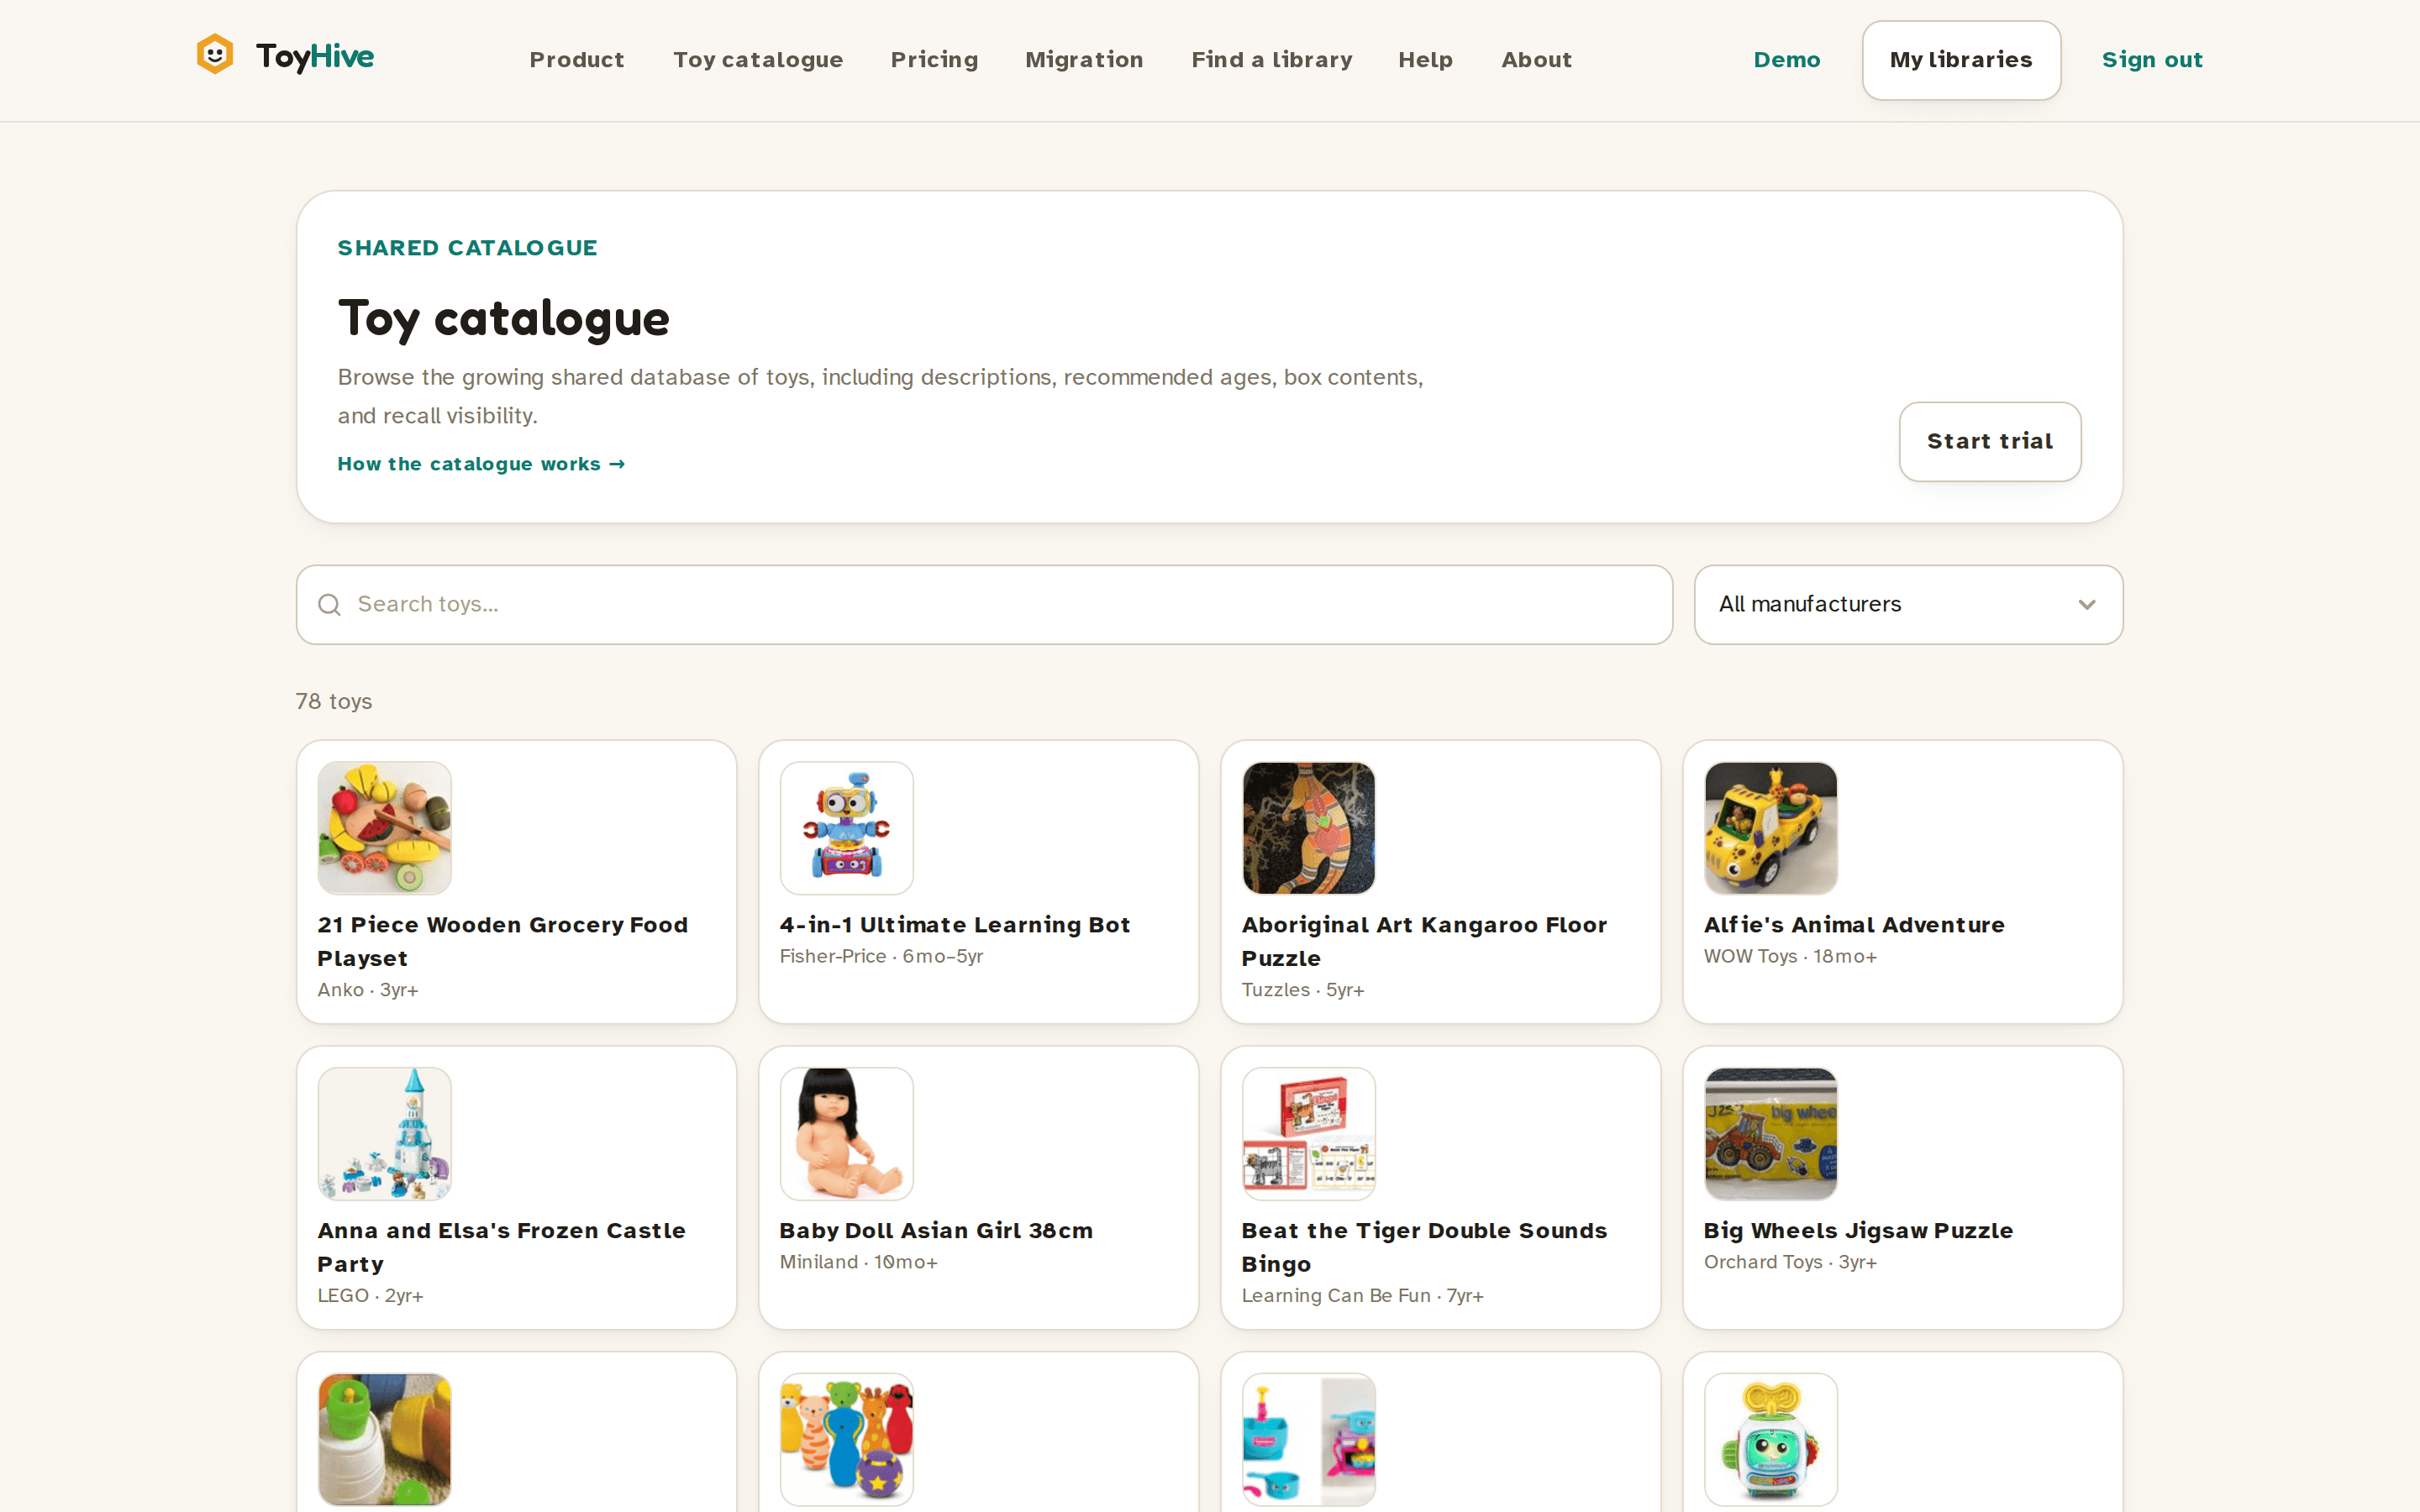Open the blue sink playset thumbnail

[1308, 1440]
